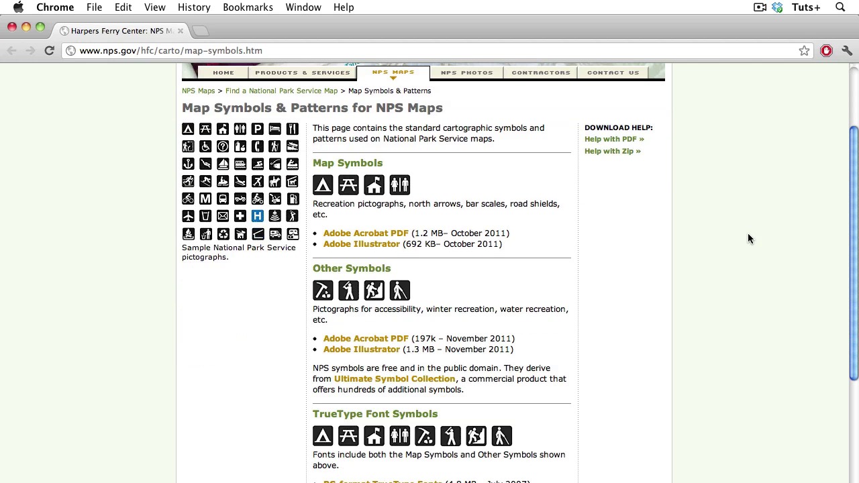Click ranger station icon under TrueType Font Symbols

[x=374, y=436]
